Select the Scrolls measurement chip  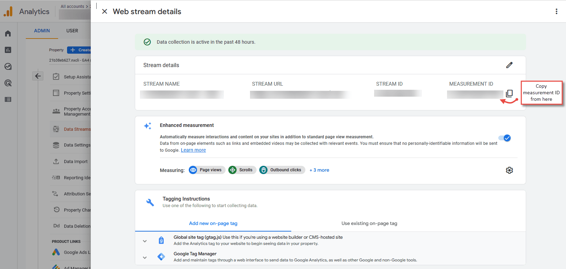(242, 170)
